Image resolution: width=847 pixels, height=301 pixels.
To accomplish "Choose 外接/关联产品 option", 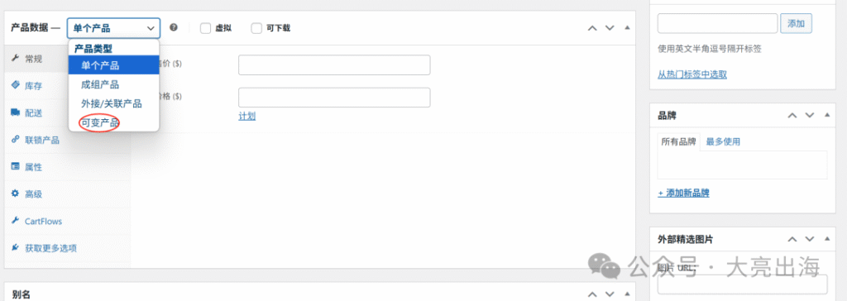I will pyautogui.click(x=112, y=103).
